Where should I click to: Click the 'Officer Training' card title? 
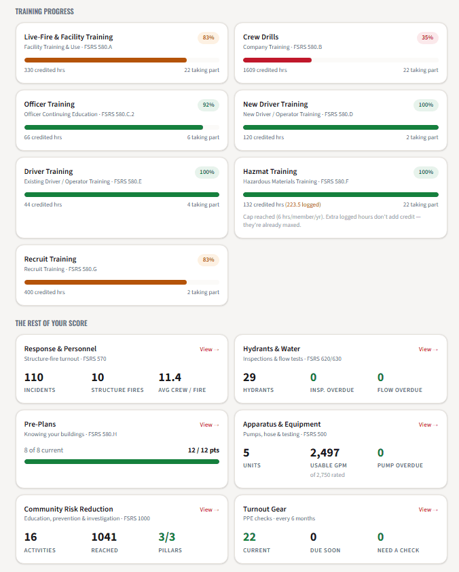coord(49,105)
